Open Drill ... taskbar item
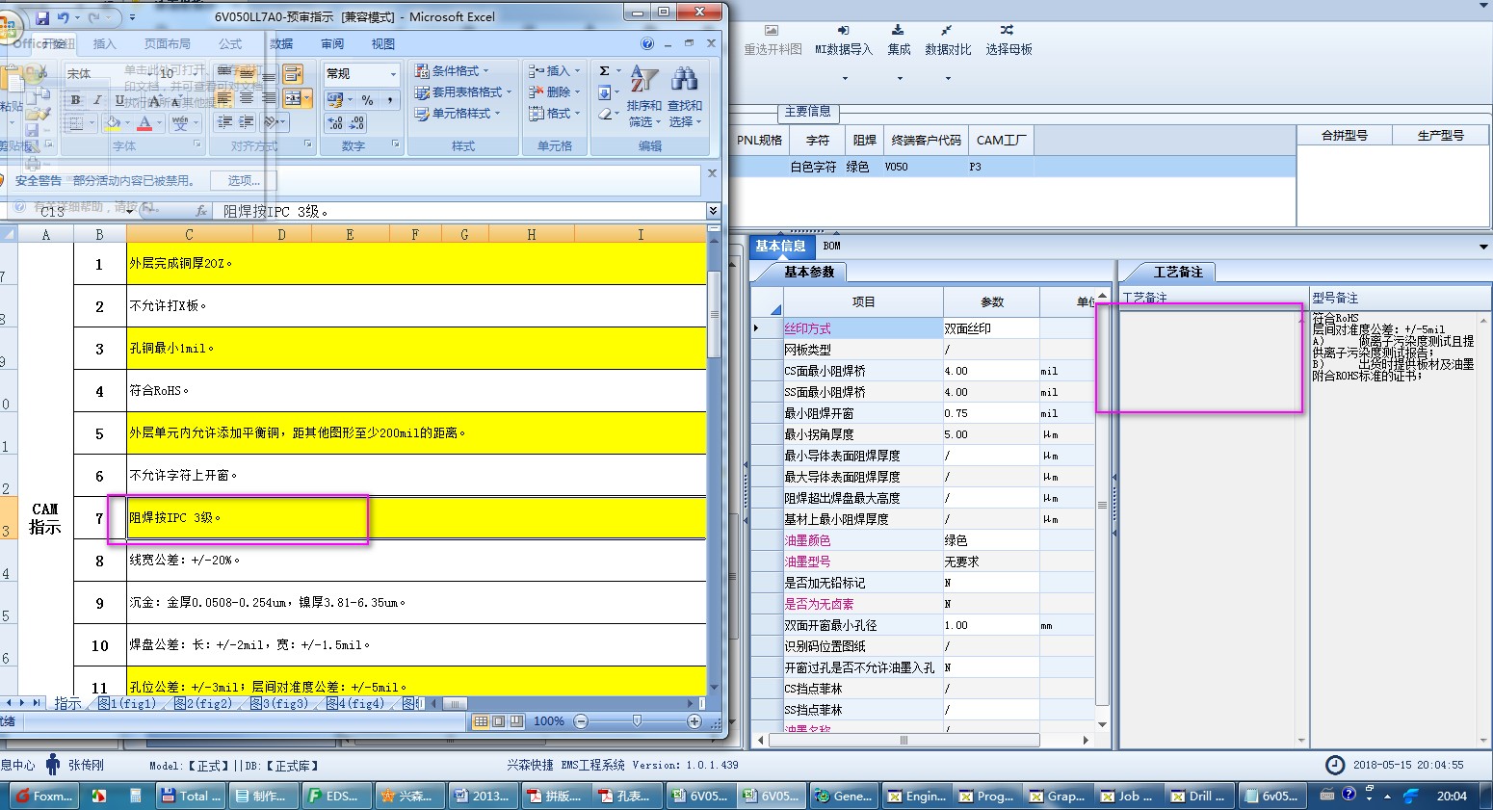The image size is (1493, 810). click(1198, 797)
